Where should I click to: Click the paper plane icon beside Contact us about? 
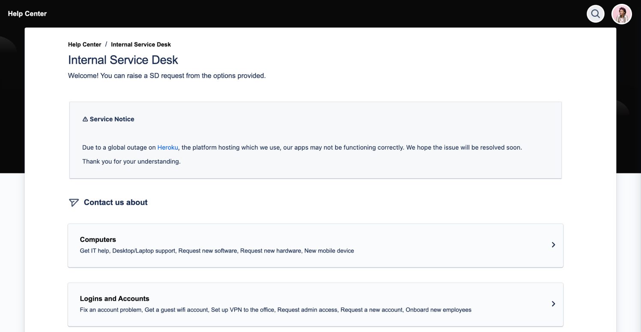(74, 202)
